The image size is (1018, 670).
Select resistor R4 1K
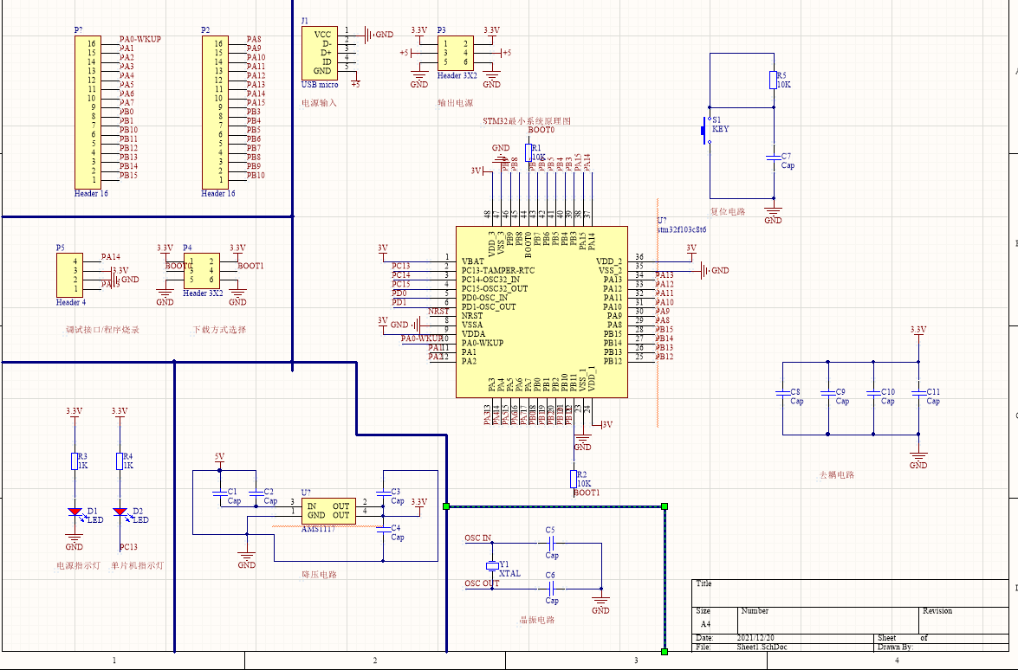pyautogui.click(x=120, y=461)
